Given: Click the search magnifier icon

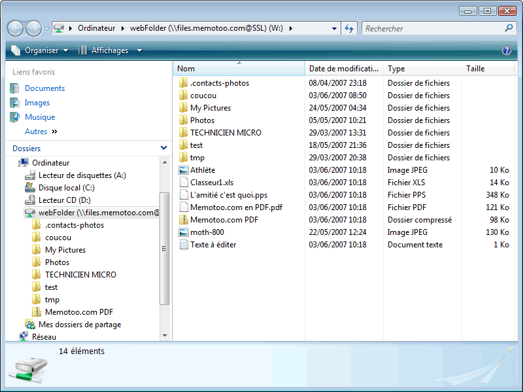Looking at the screenshot, I should tap(509, 28).
